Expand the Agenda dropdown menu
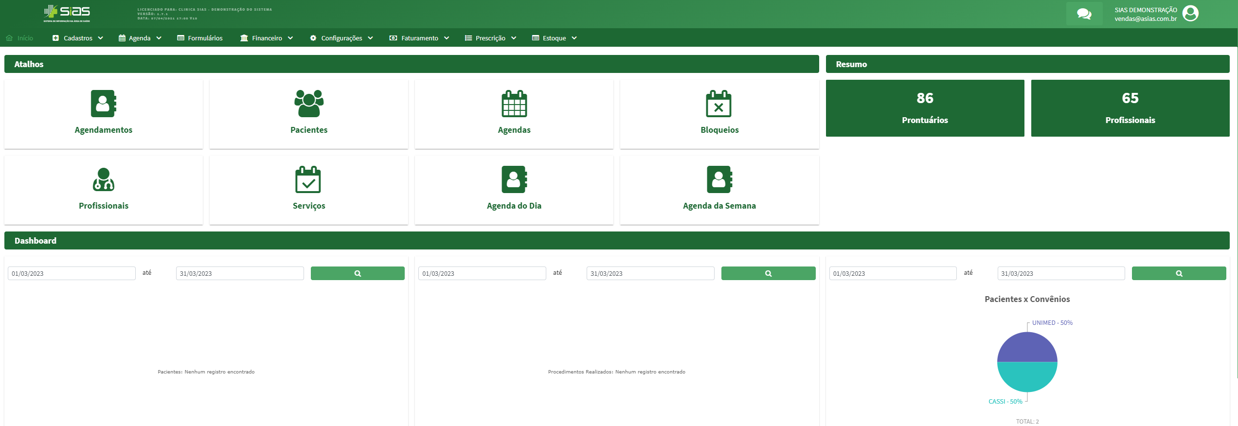This screenshot has width=1238, height=426. coord(140,38)
